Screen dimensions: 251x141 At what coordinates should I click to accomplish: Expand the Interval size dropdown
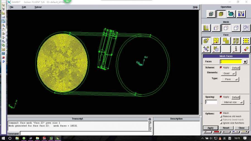(x=232, y=102)
